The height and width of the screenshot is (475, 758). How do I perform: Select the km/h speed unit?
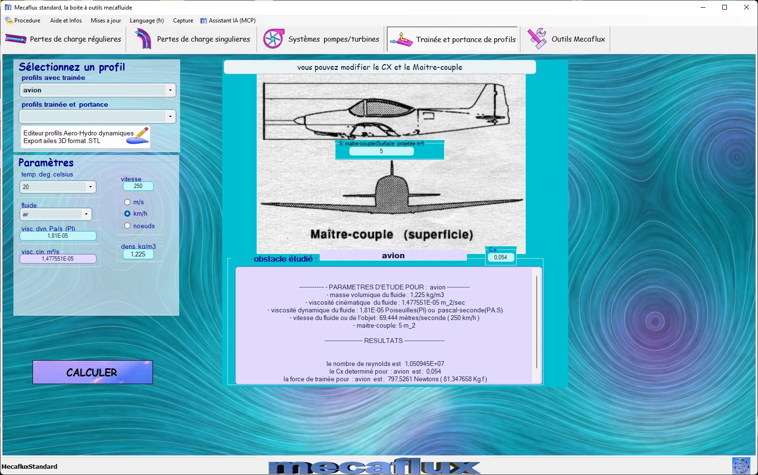click(128, 214)
